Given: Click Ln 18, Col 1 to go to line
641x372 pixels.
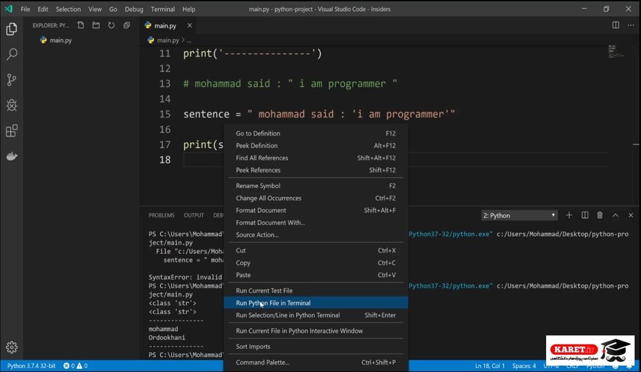Looking at the screenshot, I should pyautogui.click(x=490, y=366).
